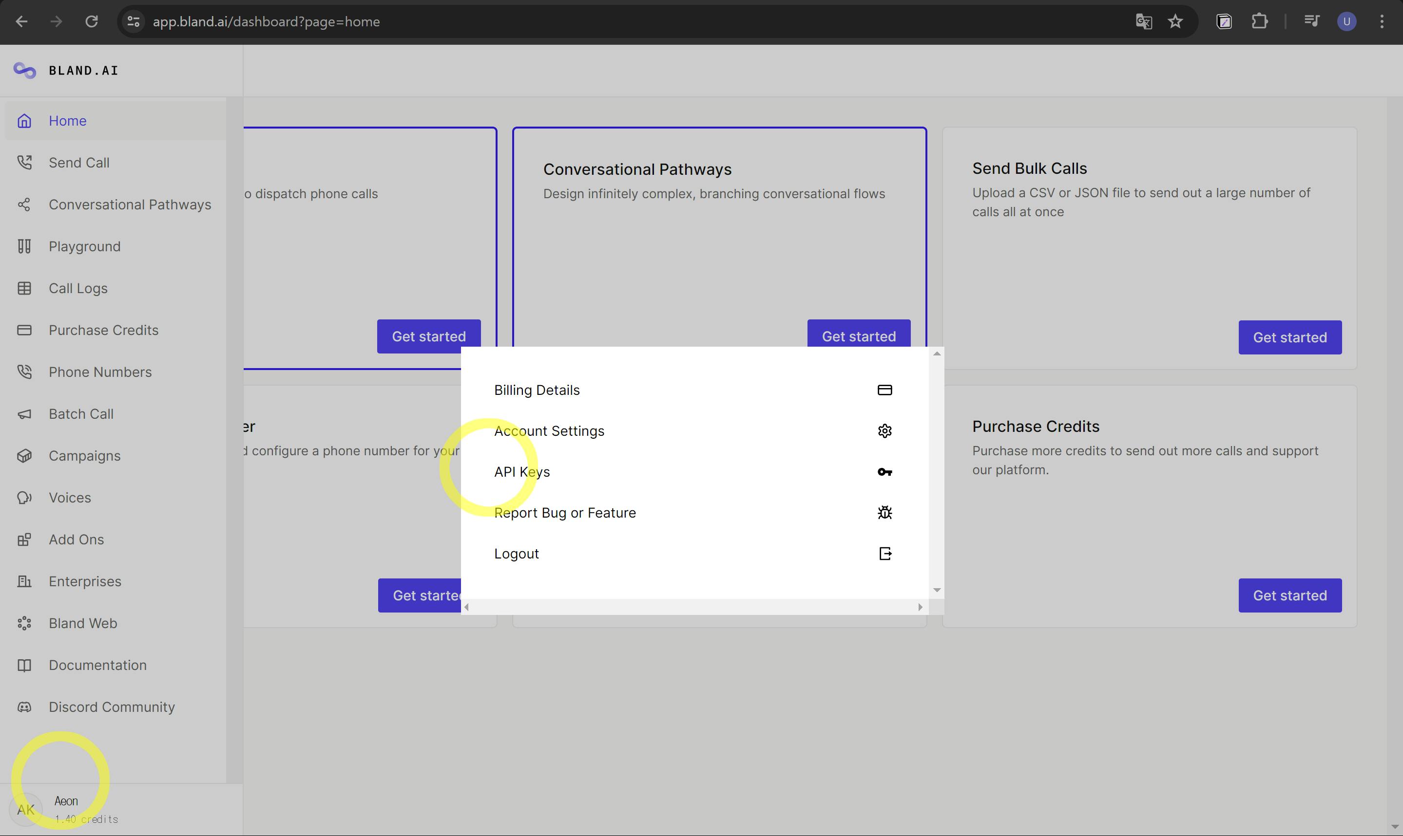1403x836 pixels.
Task: Choose Logout from the popup menu
Action: pos(517,554)
